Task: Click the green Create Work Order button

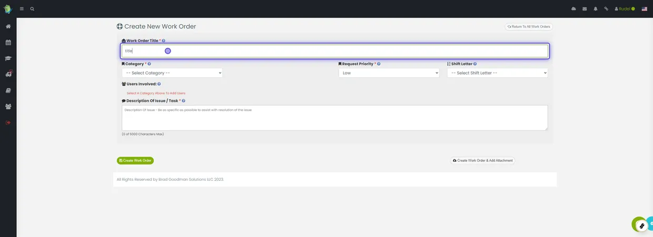Action: pyautogui.click(x=135, y=160)
